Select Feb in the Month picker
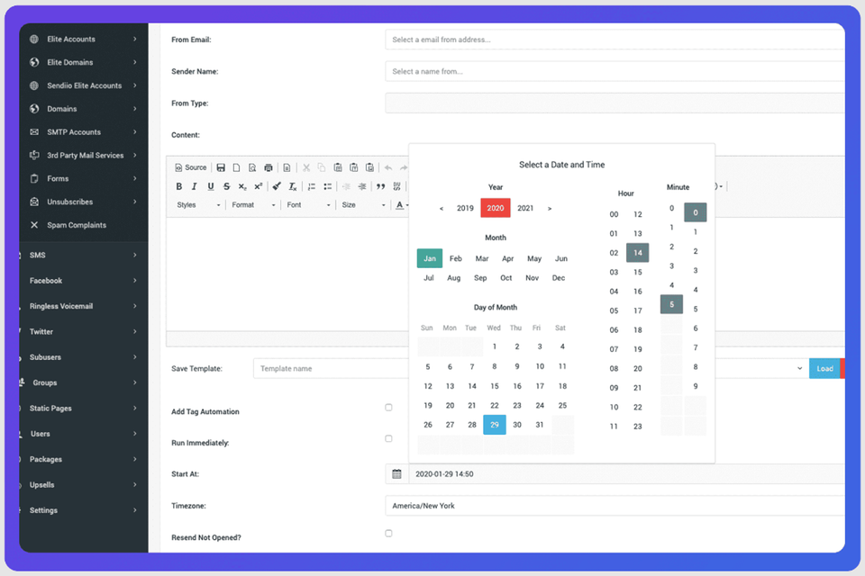 coord(456,258)
